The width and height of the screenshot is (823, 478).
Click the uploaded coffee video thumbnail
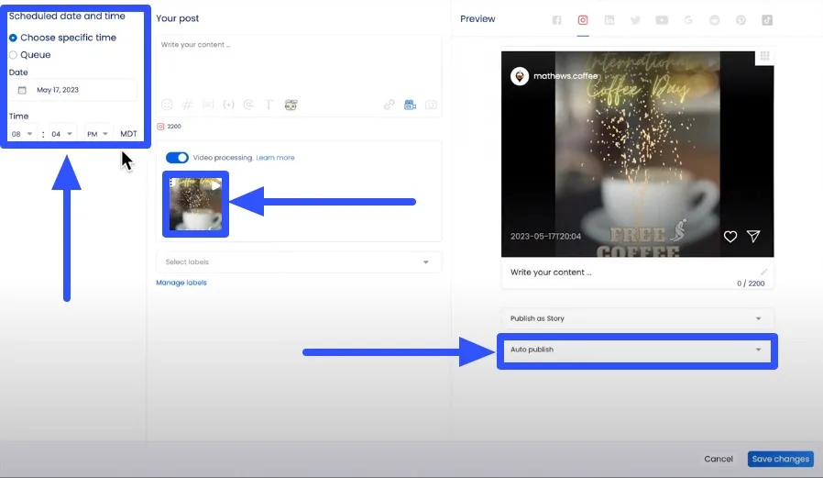tap(196, 204)
